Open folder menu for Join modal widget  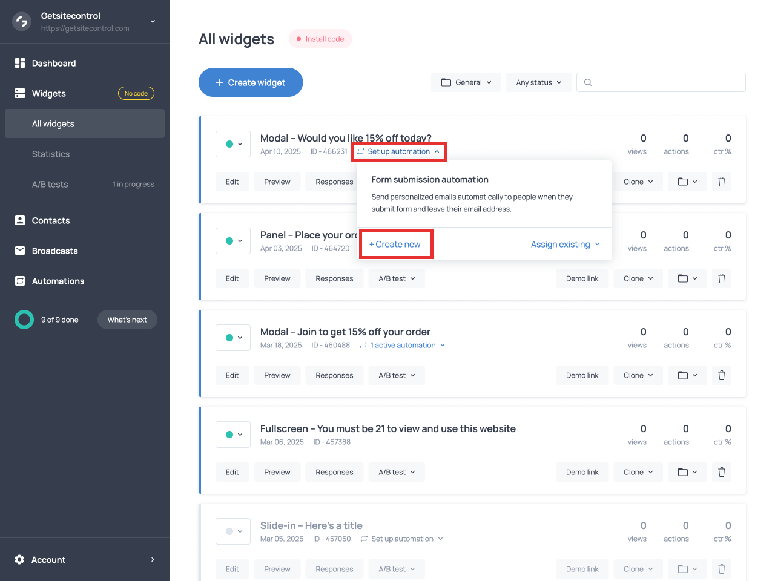(687, 375)
